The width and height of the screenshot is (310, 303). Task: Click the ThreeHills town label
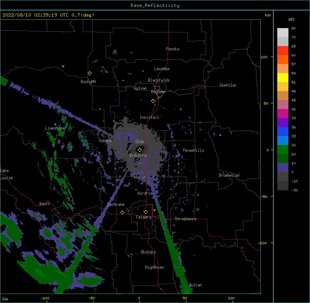click(193, 150)
